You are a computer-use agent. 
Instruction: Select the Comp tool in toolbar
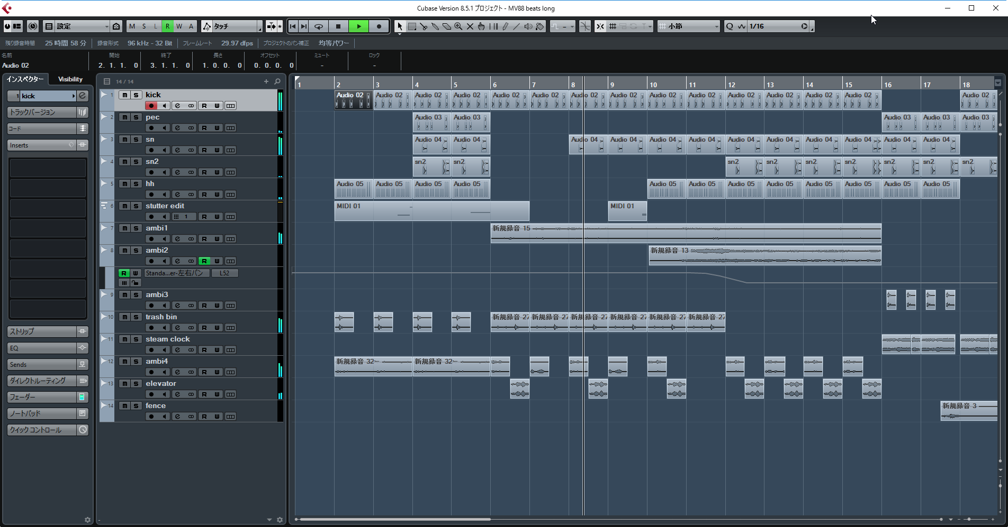(493, 26)
